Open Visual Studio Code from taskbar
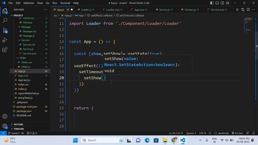258x145 pixels. pyautogui.click(x=183, y=140)
